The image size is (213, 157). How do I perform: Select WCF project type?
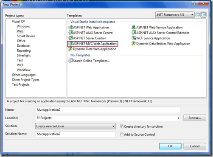[20, 65]
